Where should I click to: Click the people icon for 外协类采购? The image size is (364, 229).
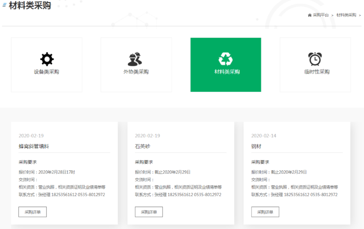click(x=135, y=59)
